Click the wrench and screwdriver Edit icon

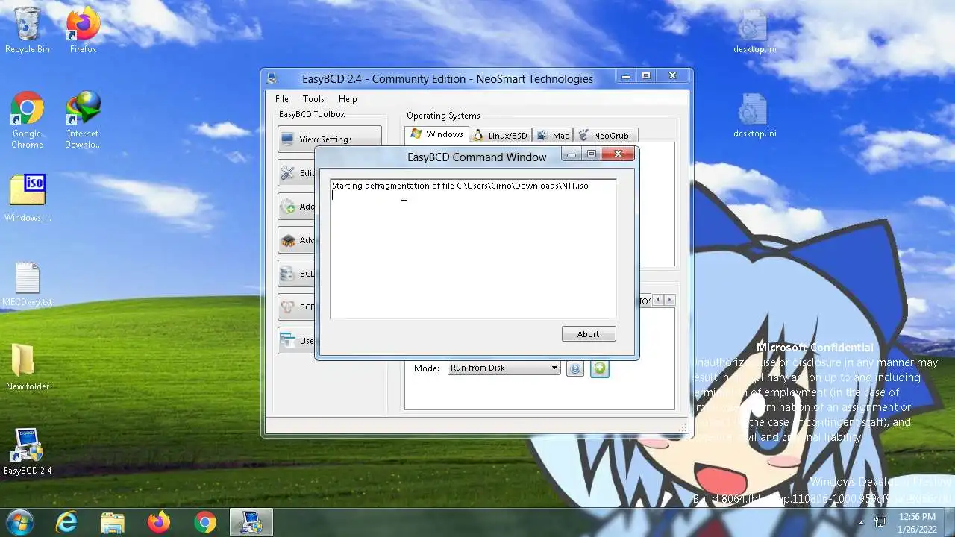click(288, 173)
